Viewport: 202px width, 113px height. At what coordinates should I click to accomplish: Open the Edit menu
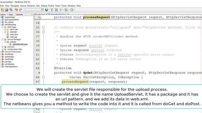[2, 6]
